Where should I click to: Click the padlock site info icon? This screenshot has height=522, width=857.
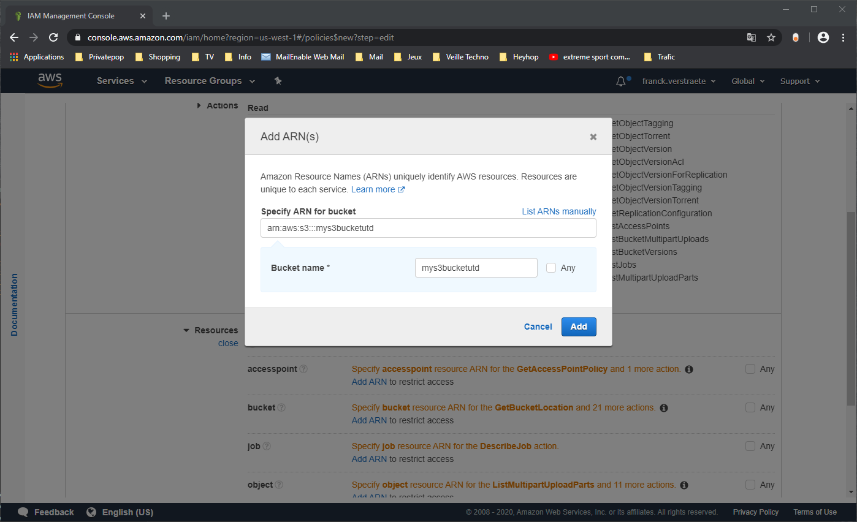(x=77, y=37)
